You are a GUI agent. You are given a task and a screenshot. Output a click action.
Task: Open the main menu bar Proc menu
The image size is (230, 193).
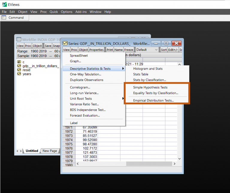pos(43,12)
